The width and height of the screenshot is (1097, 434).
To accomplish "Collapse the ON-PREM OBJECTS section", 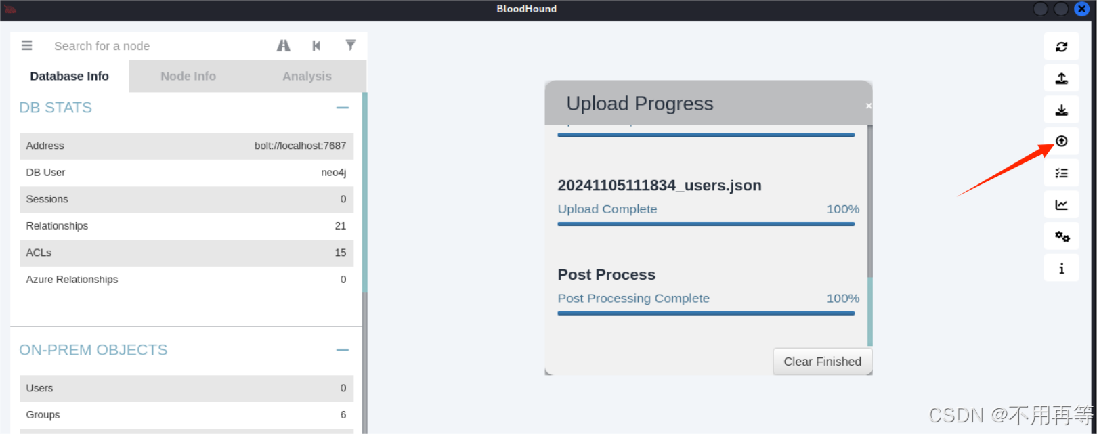I will 343,350.
